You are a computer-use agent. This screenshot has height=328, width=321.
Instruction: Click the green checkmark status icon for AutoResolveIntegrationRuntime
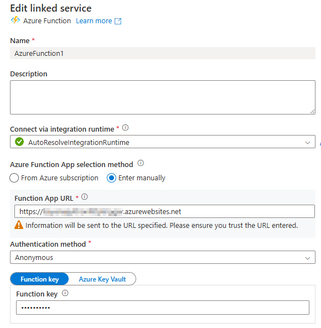click(19, 142)
